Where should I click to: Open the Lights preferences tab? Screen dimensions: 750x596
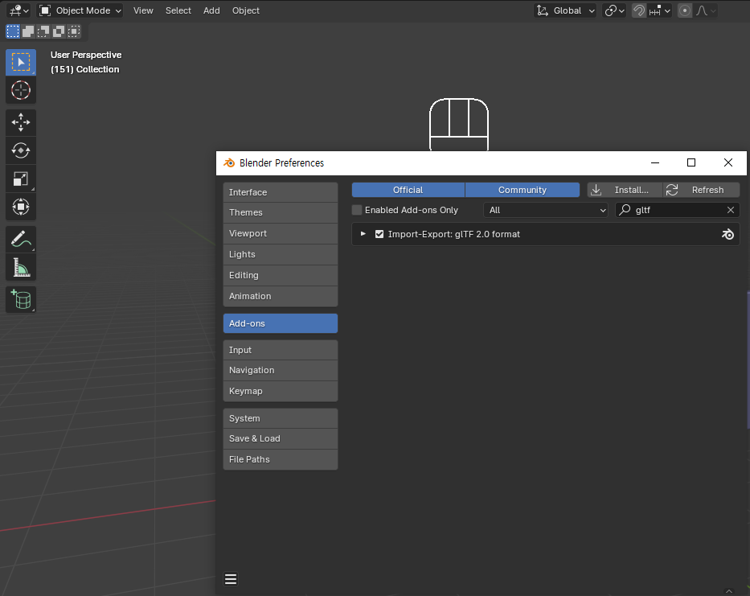click(x=281, y=255)
